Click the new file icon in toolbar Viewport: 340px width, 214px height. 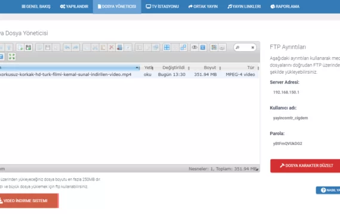(20, 48)
